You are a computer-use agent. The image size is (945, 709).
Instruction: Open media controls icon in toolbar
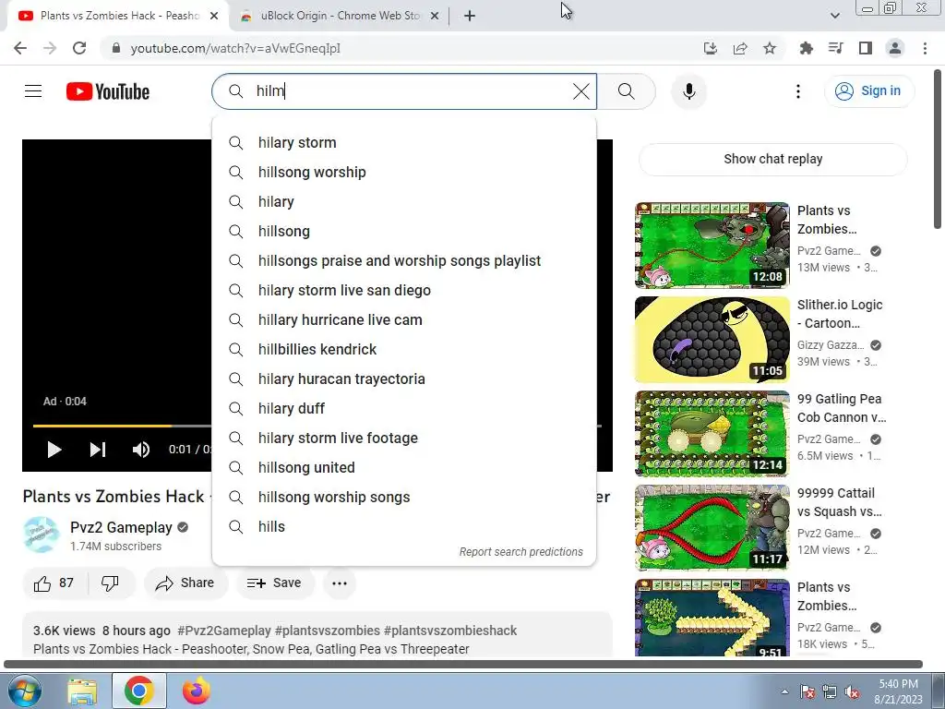click(835, 48)
